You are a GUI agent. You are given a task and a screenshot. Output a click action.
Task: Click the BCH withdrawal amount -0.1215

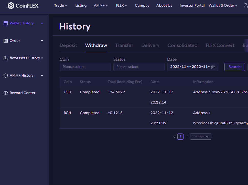point(115,113)
